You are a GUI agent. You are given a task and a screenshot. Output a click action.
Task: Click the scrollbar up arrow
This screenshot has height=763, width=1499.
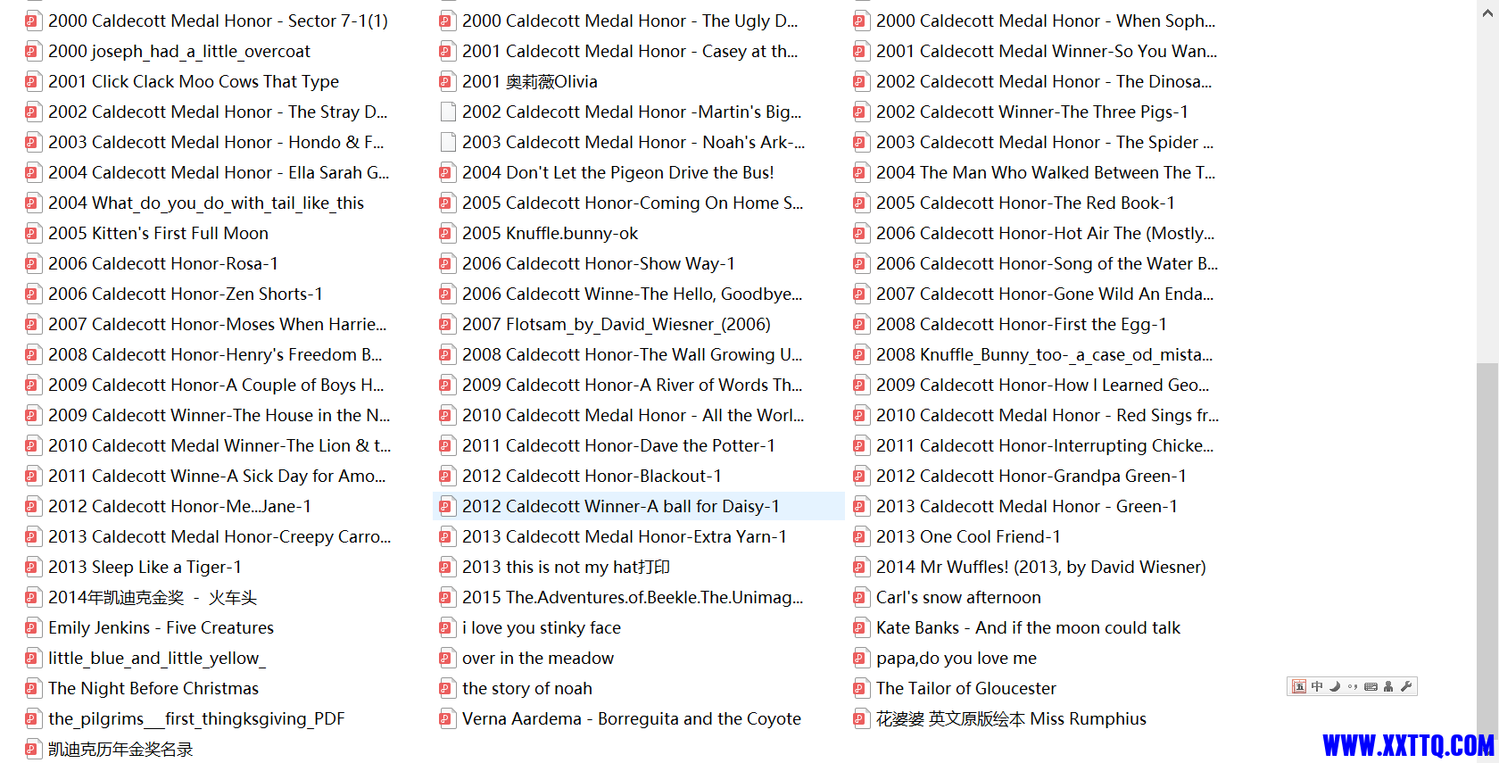[1487, 13]
